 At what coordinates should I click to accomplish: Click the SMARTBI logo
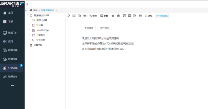[x=12, y=4]
